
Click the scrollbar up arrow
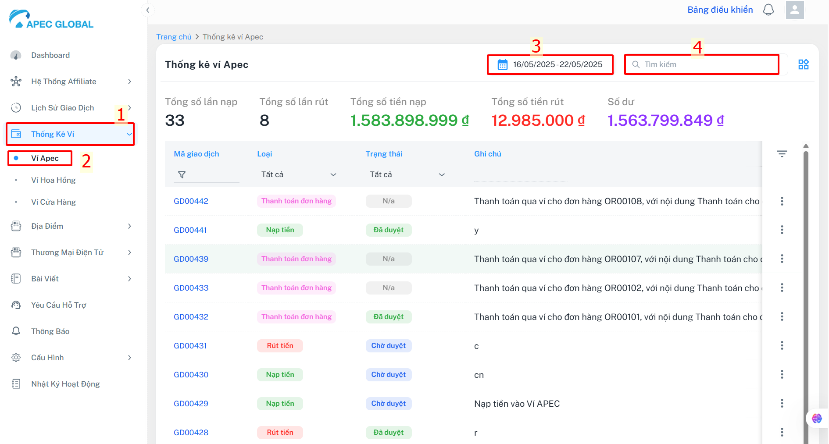tap(806, 146)
